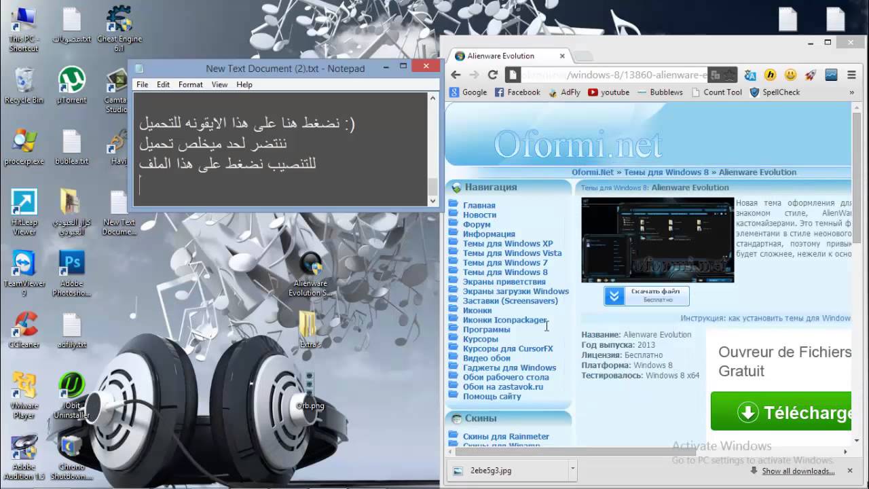Open Notepad Format menu

[x=190, y=85]
